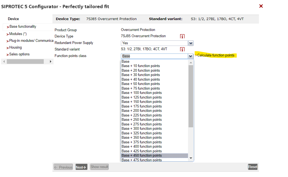Open the Housing section
Viewport: 288px width, 177px height.
15,48
